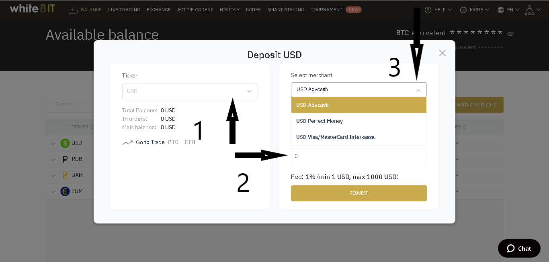Open the Codes page

(x=253, y=10)
